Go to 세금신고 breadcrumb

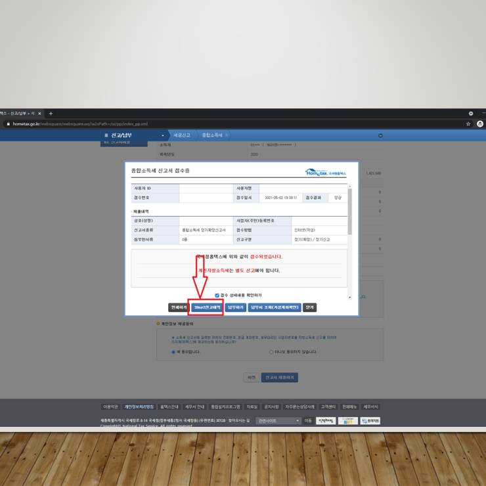tap(182, 135)
